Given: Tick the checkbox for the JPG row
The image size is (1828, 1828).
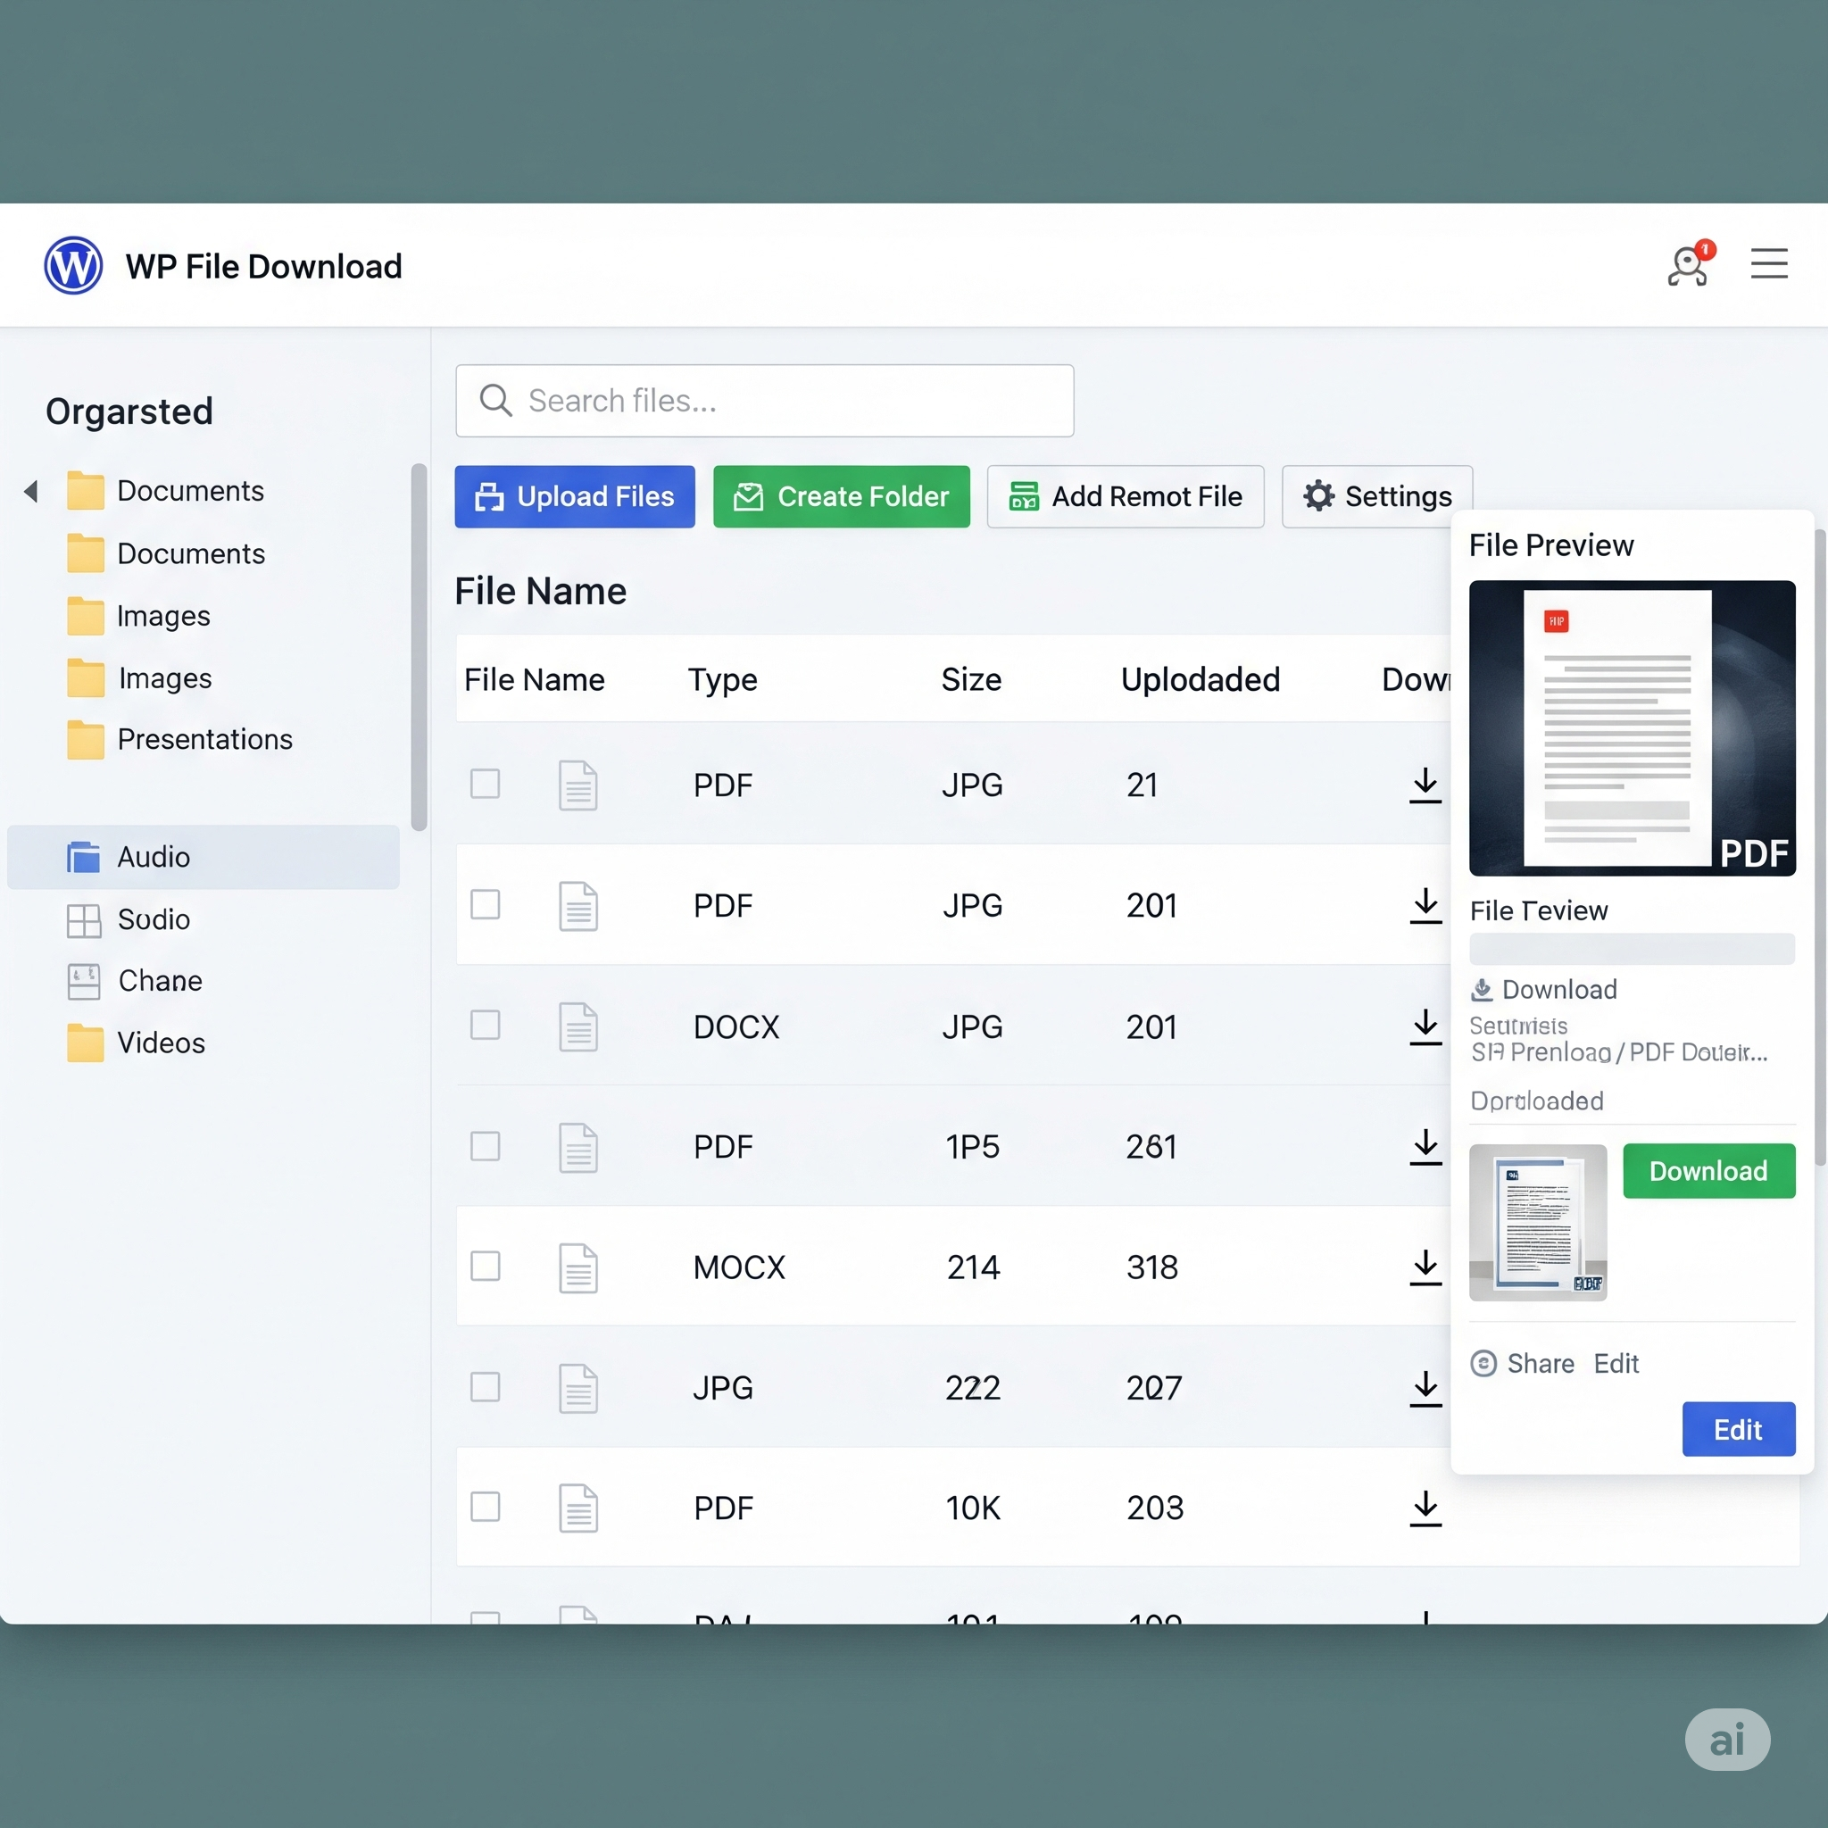Looking at the screenshot, I should [x=486, y=1387].
